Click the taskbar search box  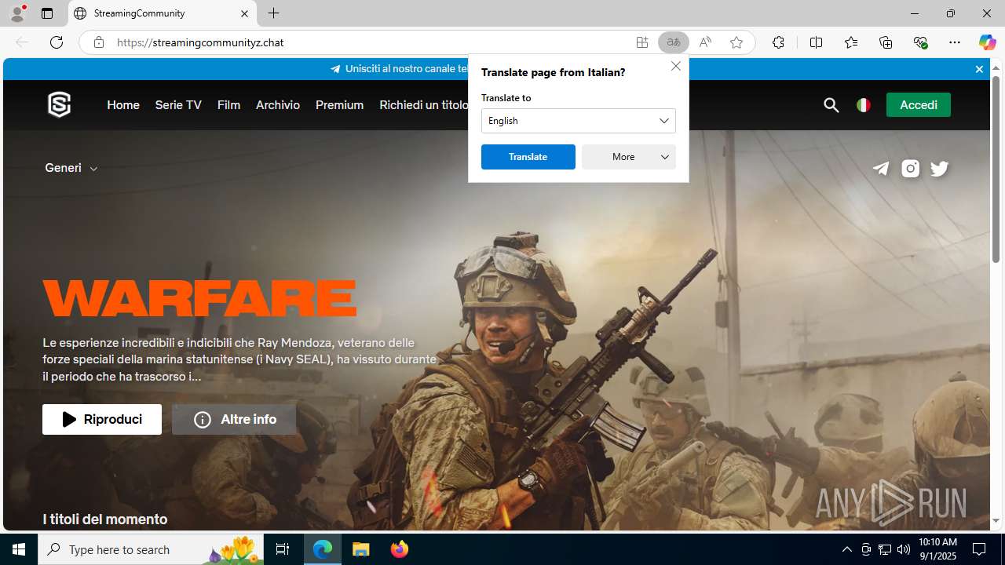click(152, 549)
